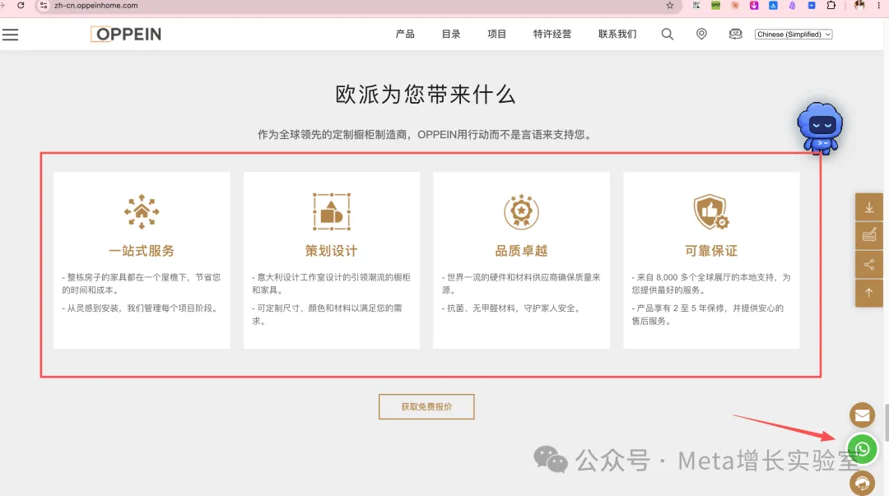Viewport: 889px width, 496px height.
Task: Open the 特许经营 menu item
Action: (x=552, y=34)
